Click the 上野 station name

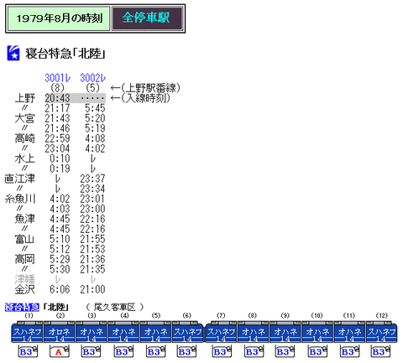coord(24,98)
